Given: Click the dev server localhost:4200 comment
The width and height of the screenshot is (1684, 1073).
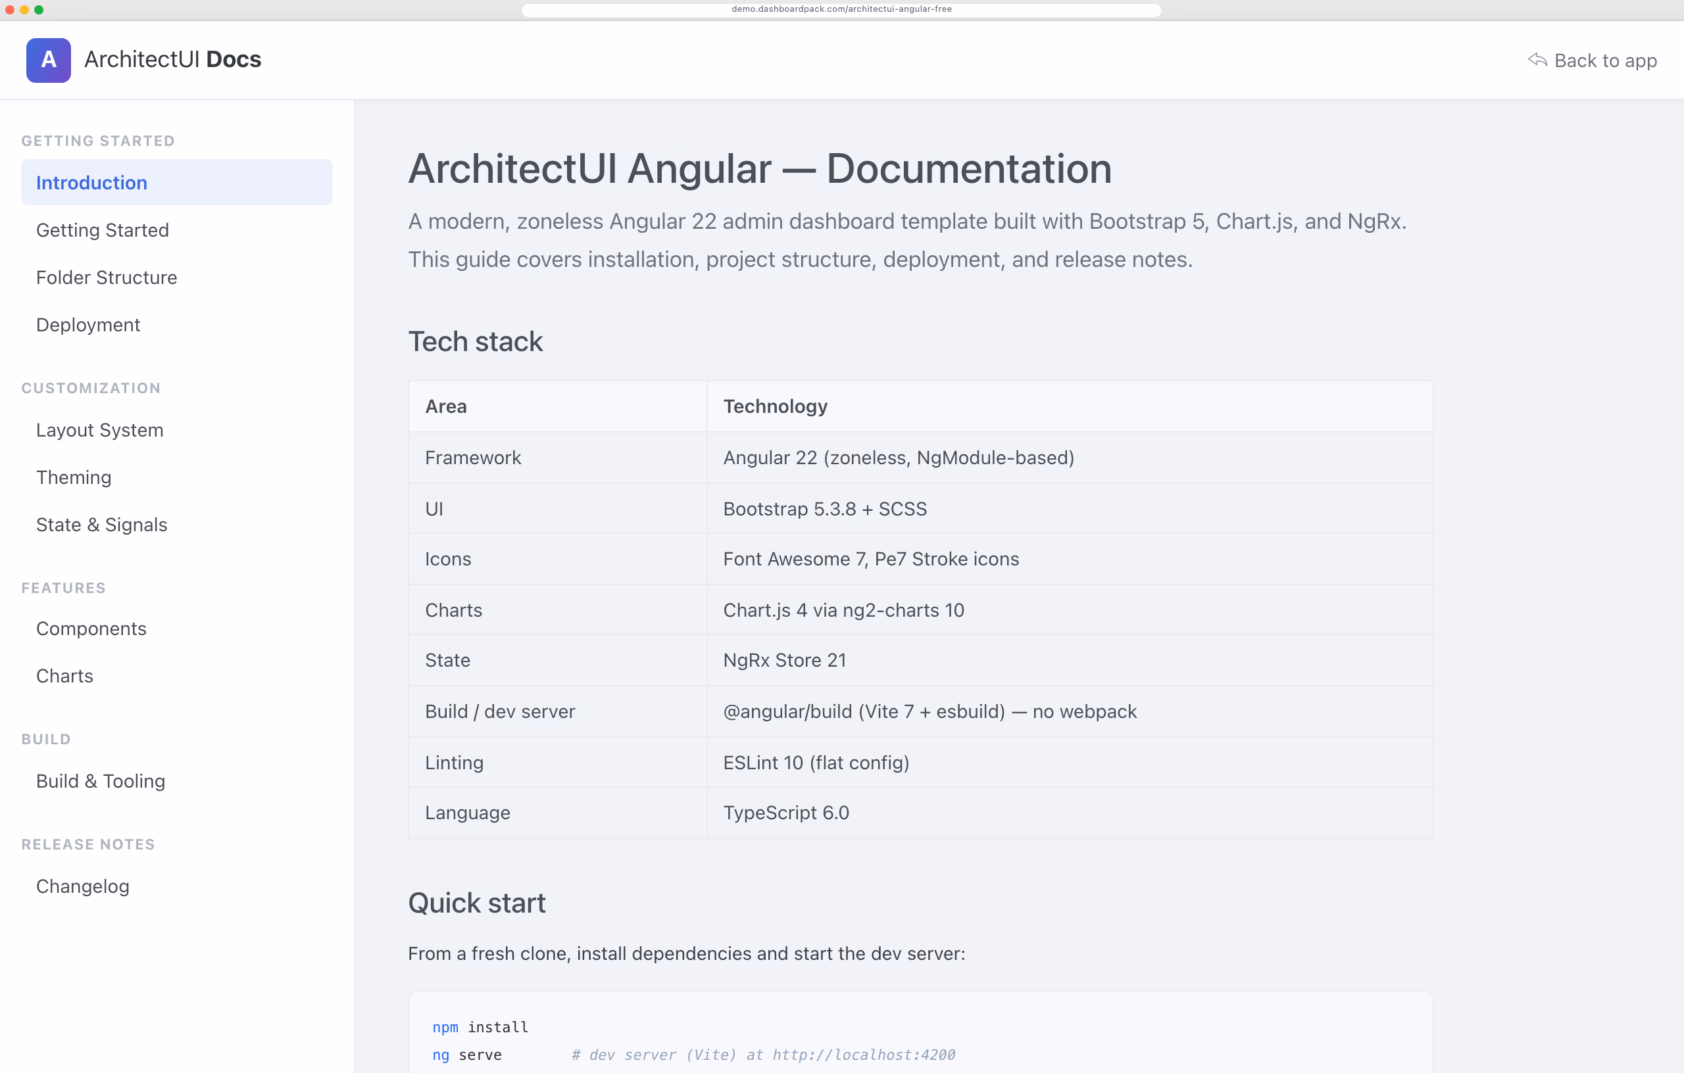Looking at the screenshot, I should click(x=764, y=1055).
